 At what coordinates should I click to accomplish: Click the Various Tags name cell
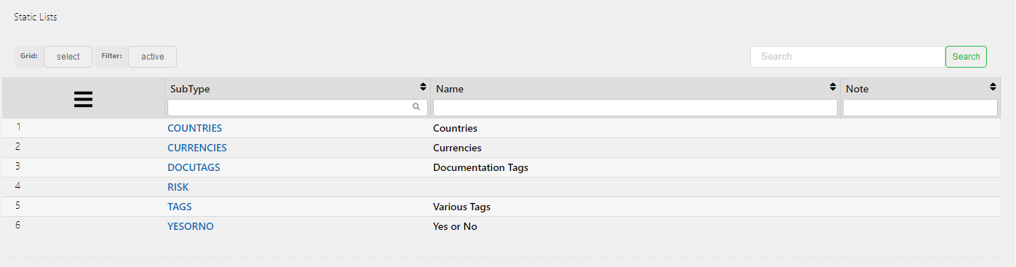[x=461, y=207]
